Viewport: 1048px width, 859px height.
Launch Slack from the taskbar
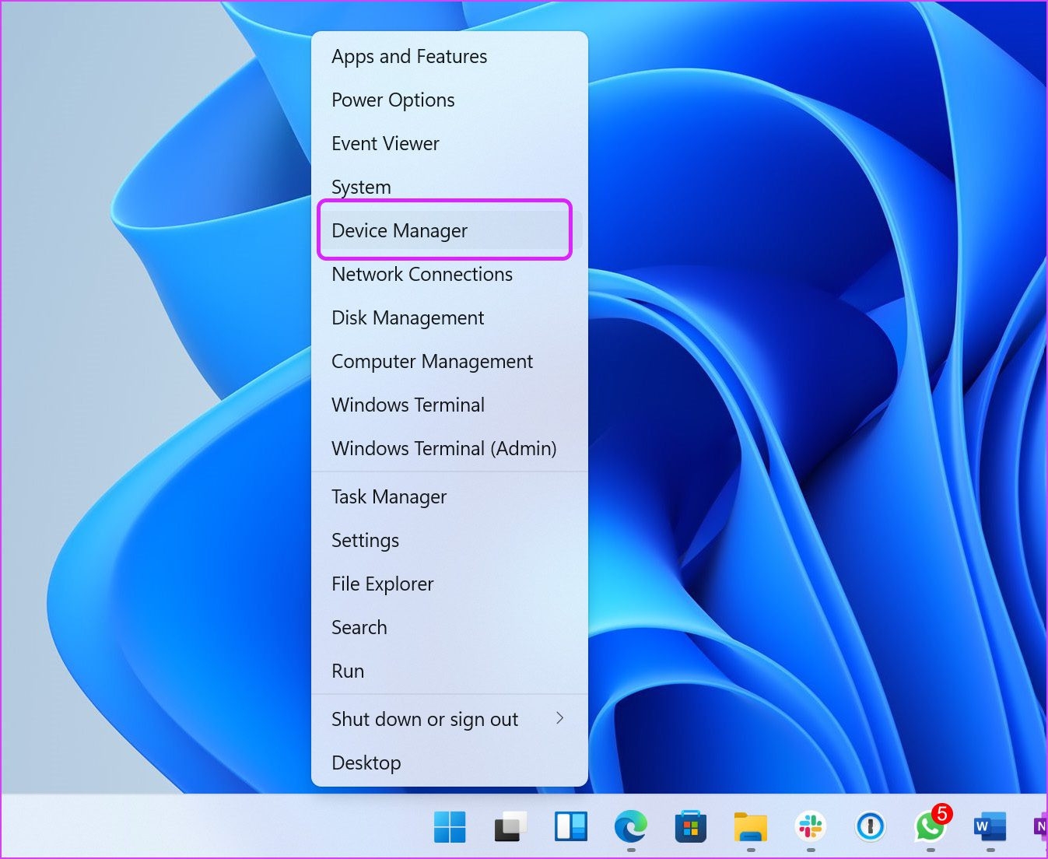[x=811, y=829]
